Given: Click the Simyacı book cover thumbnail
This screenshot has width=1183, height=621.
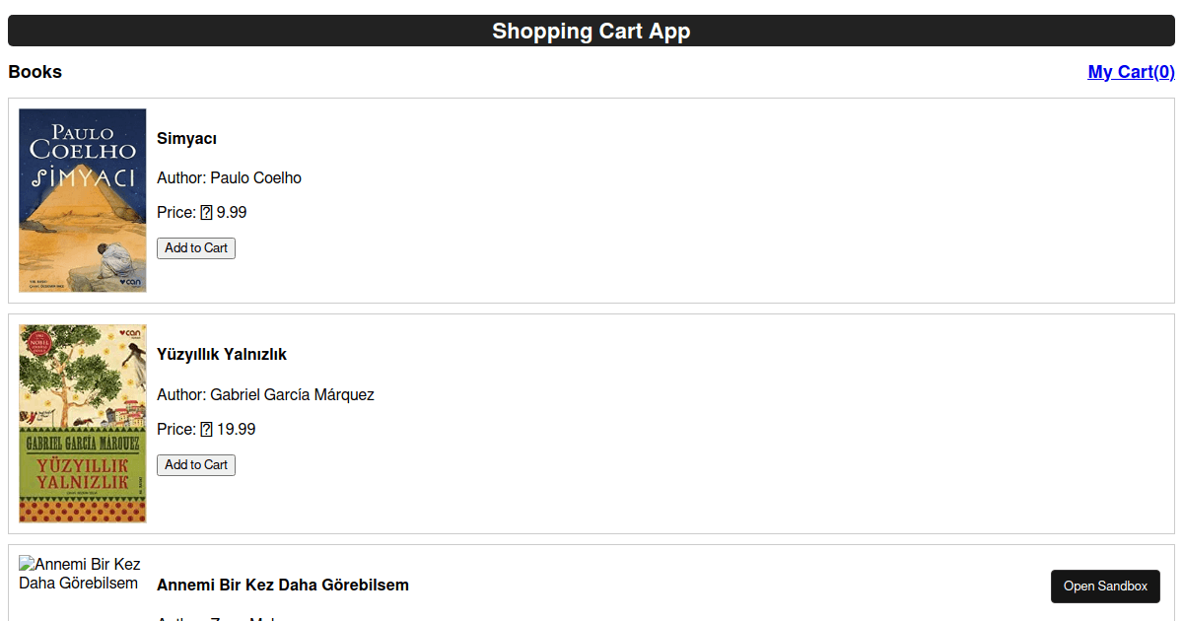Looking at the screenshot, I should 82,199.
